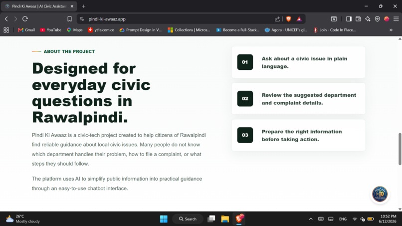The image size is (402, 226).
Task: Open the Prompt Design bookmark
Action: point(141,30)
